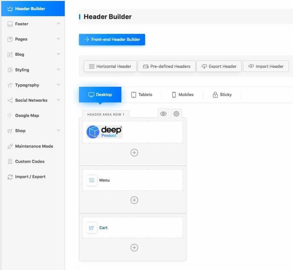The image size is (293, 270).
Task: Switch to the Mobiles tab
Action: point(182,95)
